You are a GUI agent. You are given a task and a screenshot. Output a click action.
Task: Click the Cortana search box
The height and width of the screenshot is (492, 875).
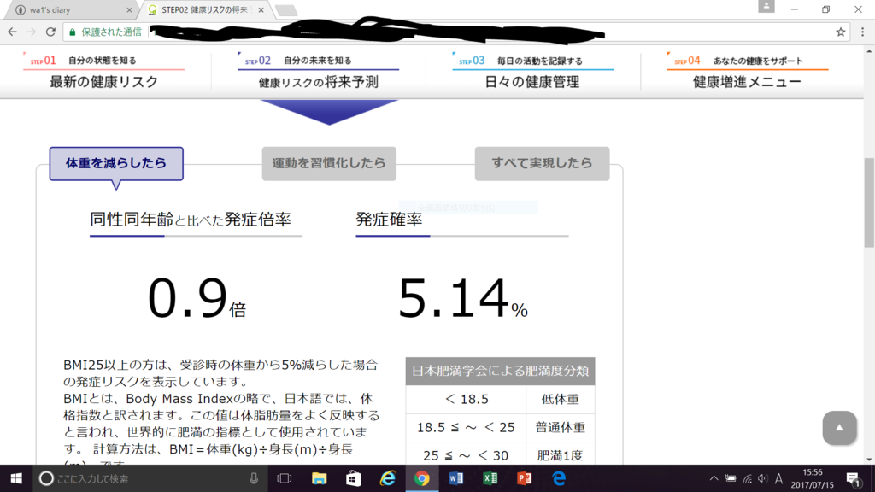[150, 478]
